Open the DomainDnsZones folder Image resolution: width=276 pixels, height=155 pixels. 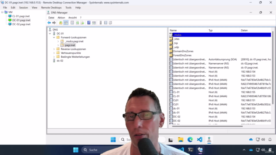183,51
